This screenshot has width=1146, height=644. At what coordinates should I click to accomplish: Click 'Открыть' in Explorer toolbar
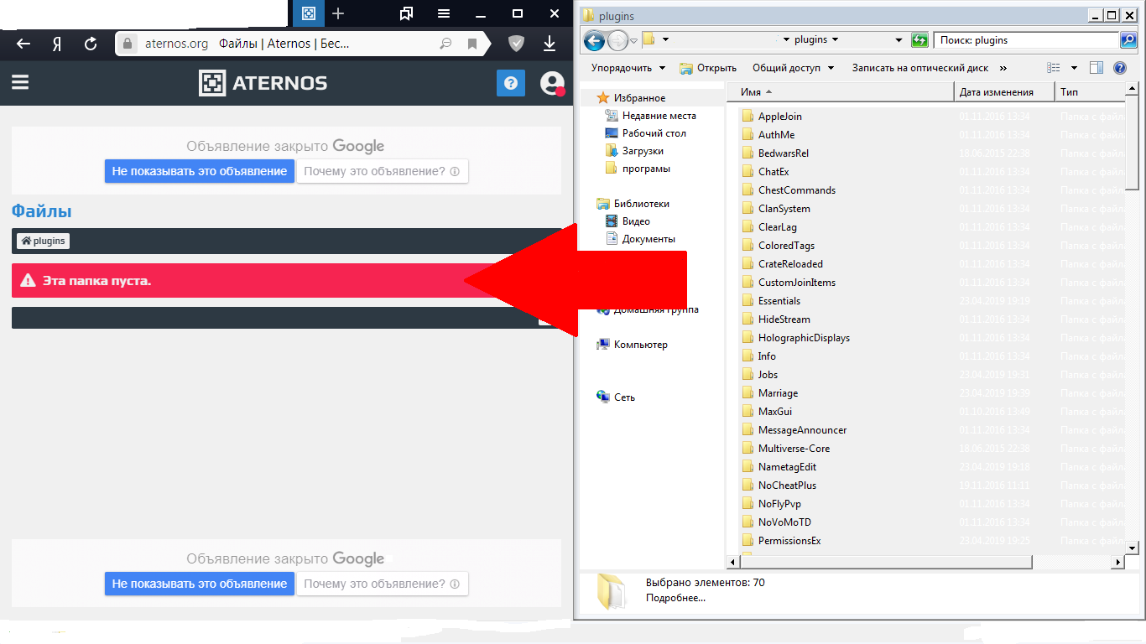click(x=708, y=68)
